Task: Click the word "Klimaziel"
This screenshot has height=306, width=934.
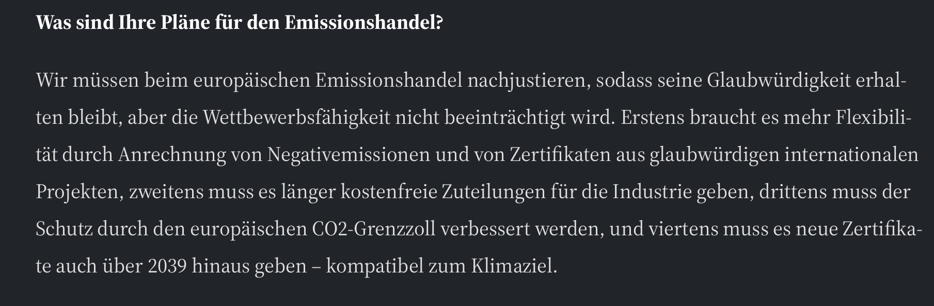Action: click(x=513, y=266)
